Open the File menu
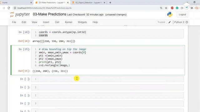This screenshot has height=112, width=200. click(14, 22)
